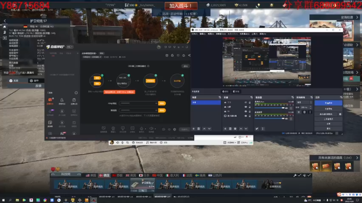Move the OBS scene up
This screenshot has width=362, height=203.
pyautogui.click(x=205, y=129)
